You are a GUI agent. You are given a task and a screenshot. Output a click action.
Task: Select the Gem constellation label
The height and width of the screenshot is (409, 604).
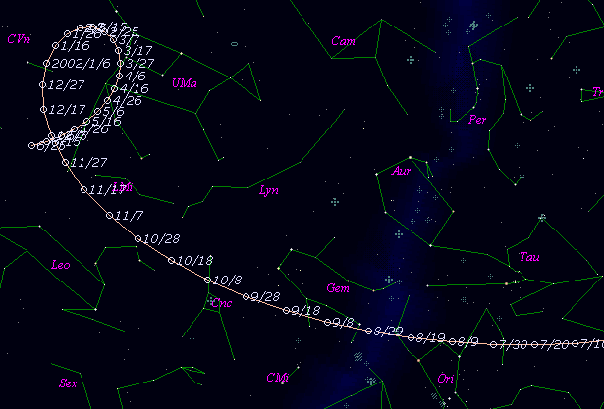coord(337,288)
